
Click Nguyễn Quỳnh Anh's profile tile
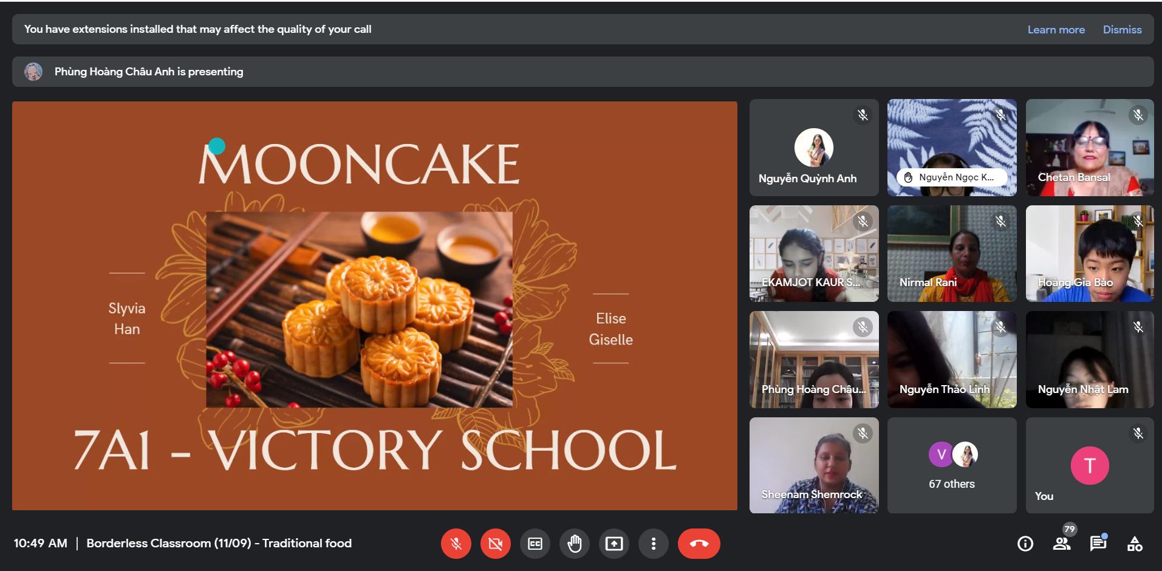point(814,148)
